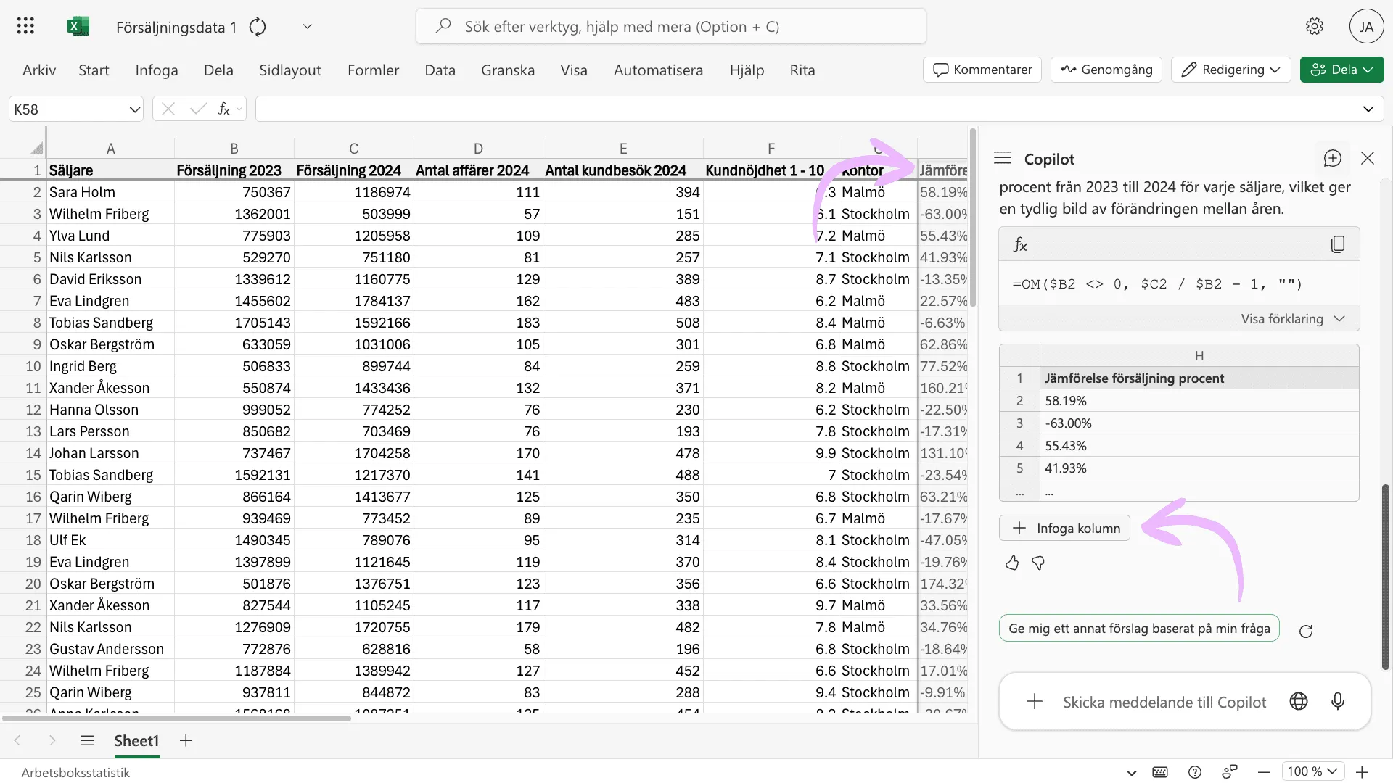Viewport: 1393px width, 783px height.
Task: Expand the file name dropdown chevron
Action: (x=307, y=27)
